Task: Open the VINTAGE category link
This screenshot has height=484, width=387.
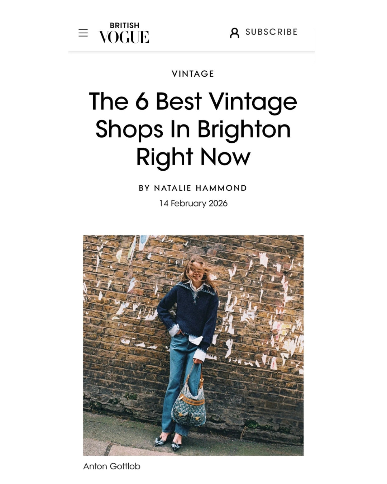Action: 193,74
